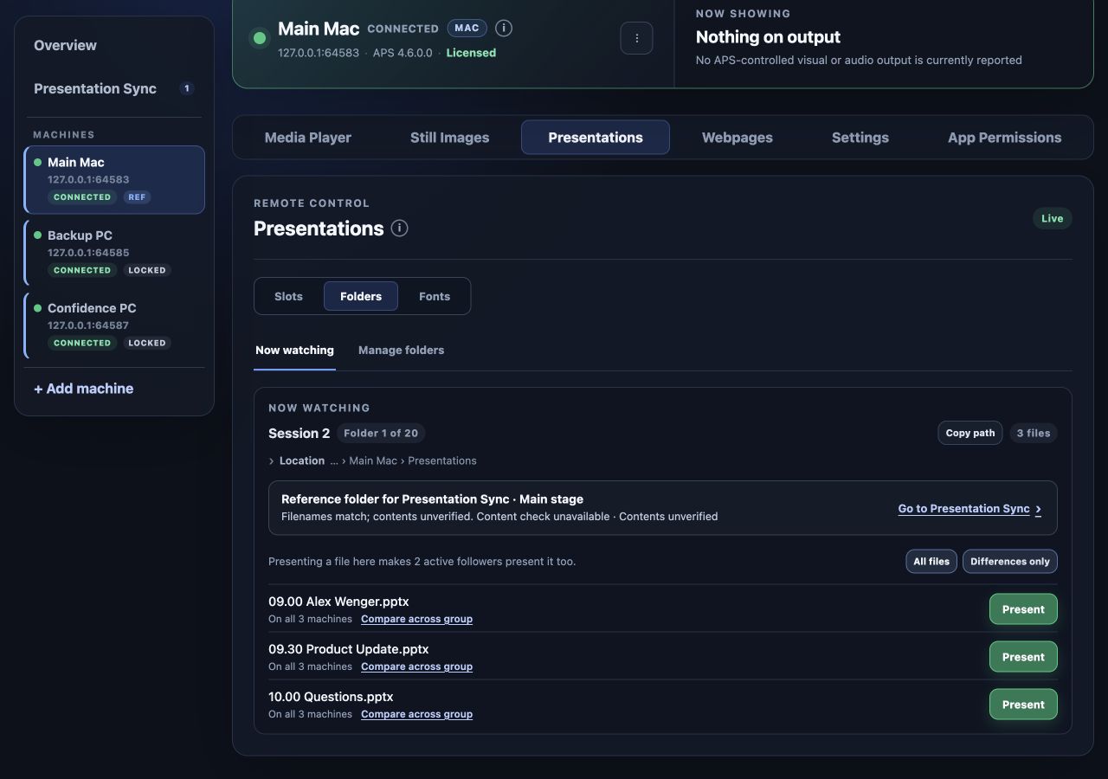Image resolution: width=1108 pixels, height=779 pixels.
Task: Go to the Webpages tab
Action: tap(738, 138)
